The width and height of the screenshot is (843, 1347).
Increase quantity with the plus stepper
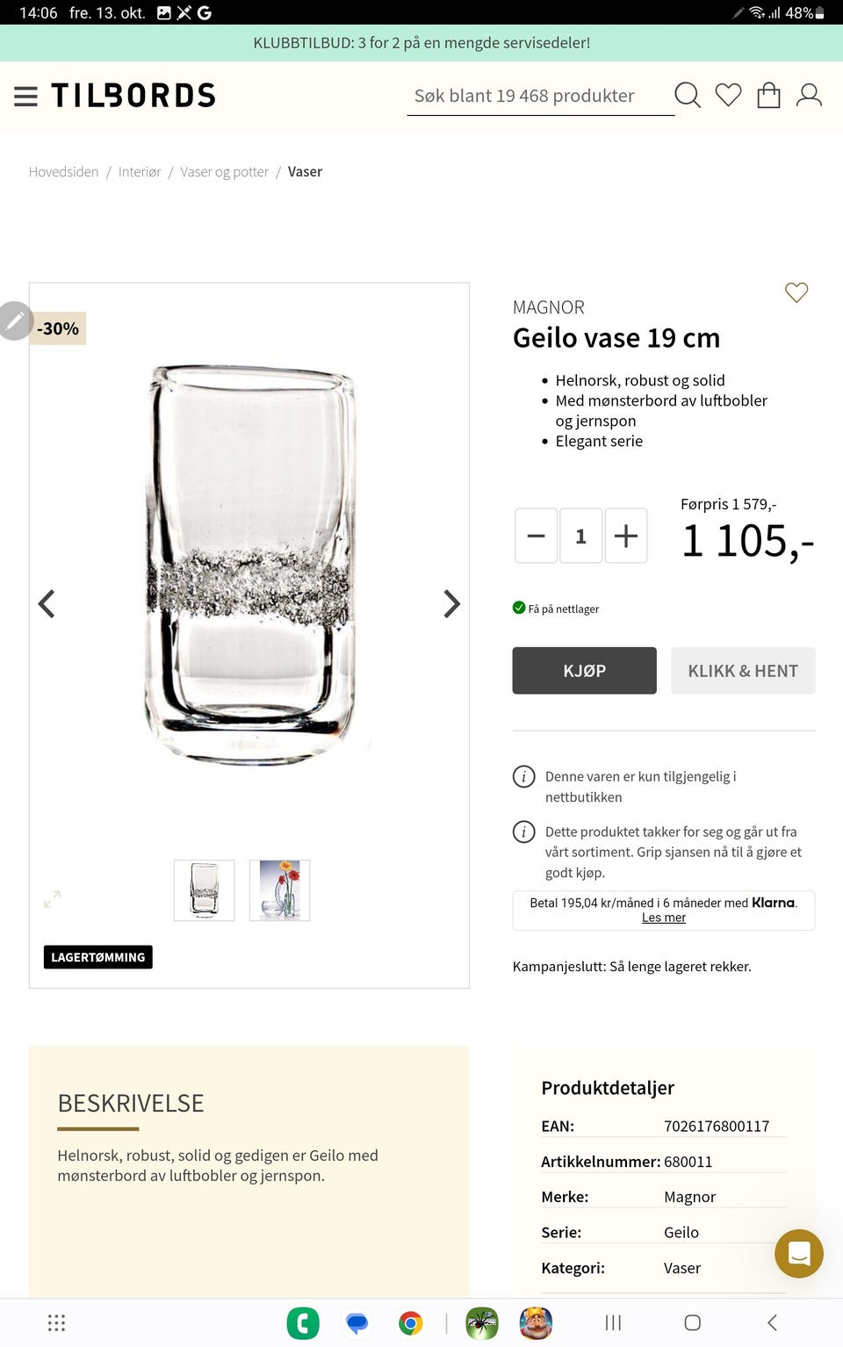625,535
